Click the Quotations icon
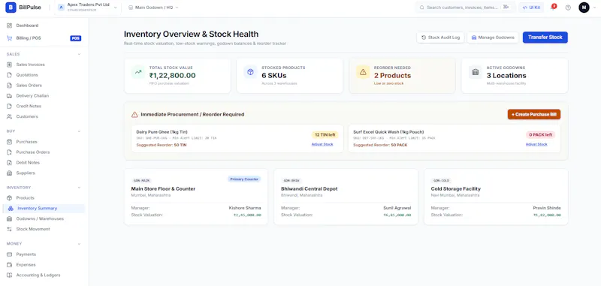The height and width of the screenshot is (286, 601). point(9,75)
